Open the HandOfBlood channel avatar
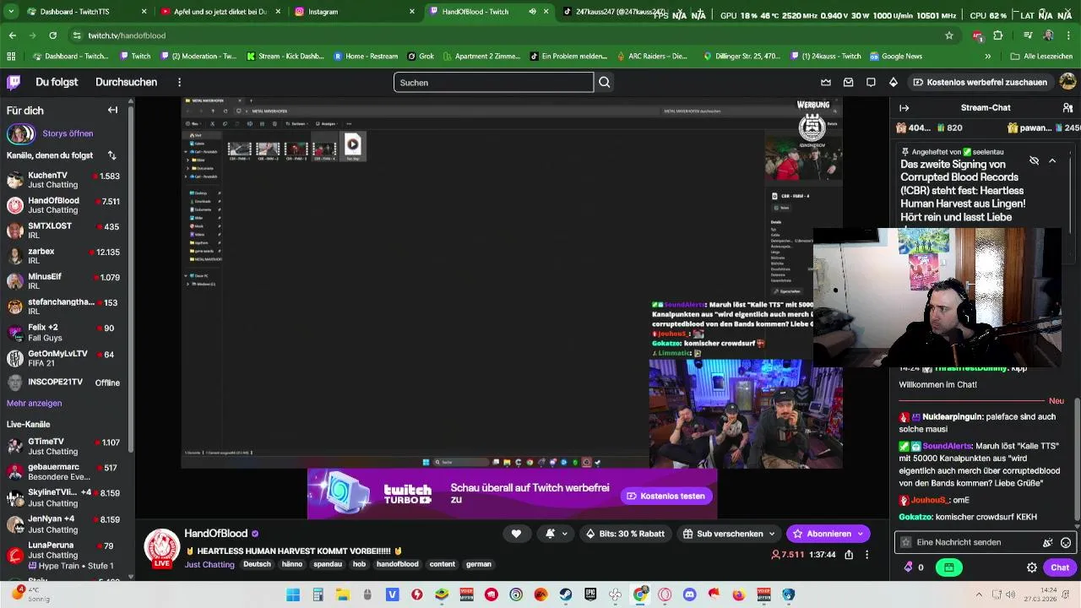This screenshot has height=608, width=1081. pyautogui.click(x=161, y=548)
